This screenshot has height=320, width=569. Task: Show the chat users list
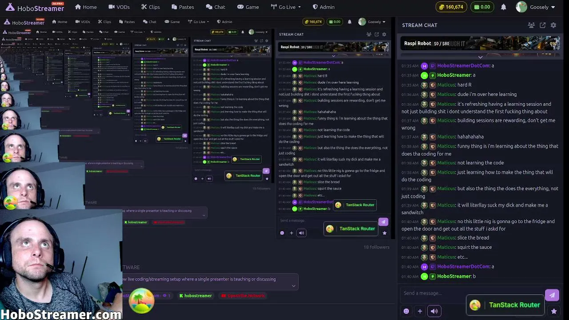pyautogui.click(x=531, y=25)
